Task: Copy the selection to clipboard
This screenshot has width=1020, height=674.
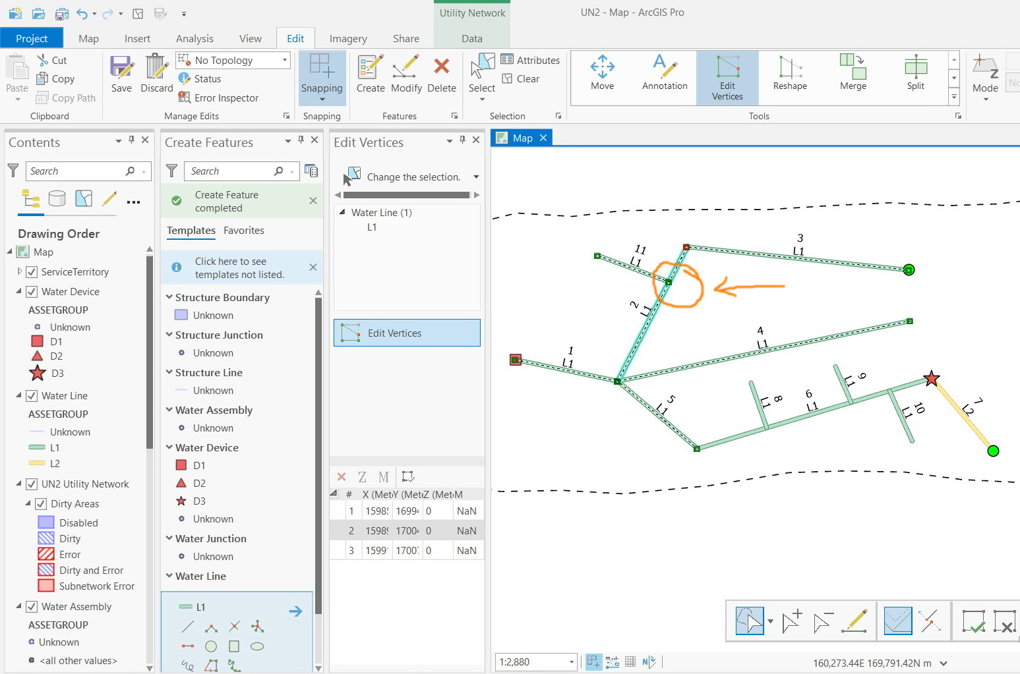Action: click(x=55, y=78)
